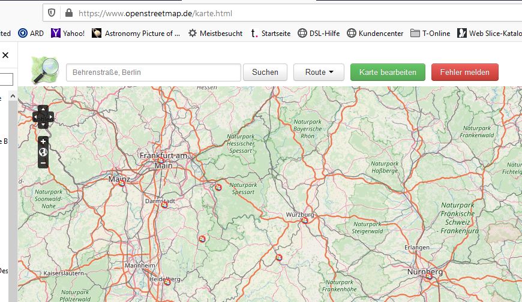Viewport: 522px width, 302px height.
Task: Focus the Behrenstraße, Berlin search field
Action: point(154,72)
